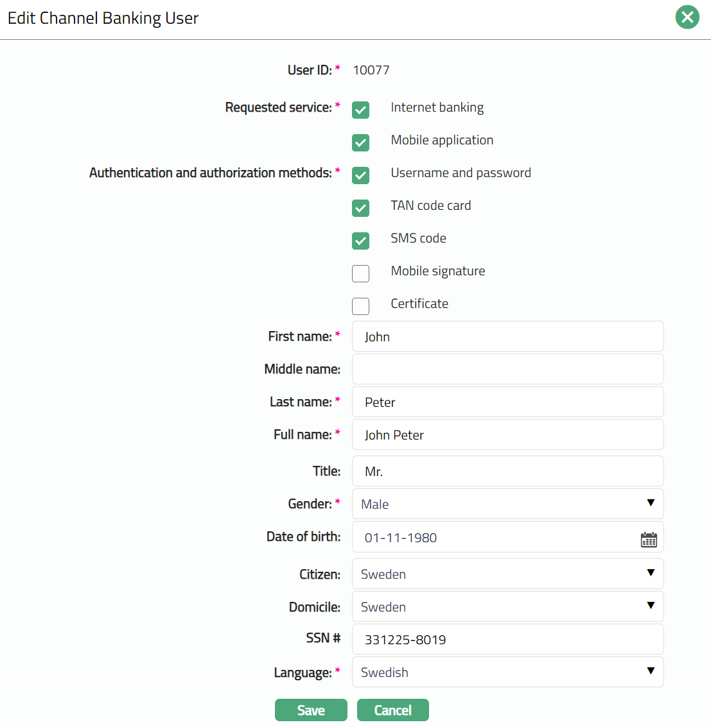Image resolution: width=711 pixels, height=727 pixels.
Task: Uncheck the Mobile application service
Action: tap(360, 142)
